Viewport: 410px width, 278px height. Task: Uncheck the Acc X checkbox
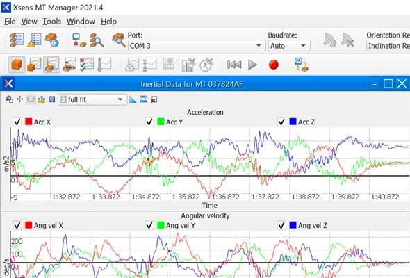coord(17,122)
